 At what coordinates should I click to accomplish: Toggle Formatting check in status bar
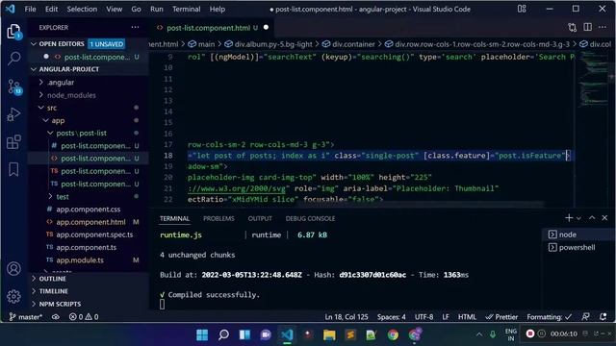[550, 317]
